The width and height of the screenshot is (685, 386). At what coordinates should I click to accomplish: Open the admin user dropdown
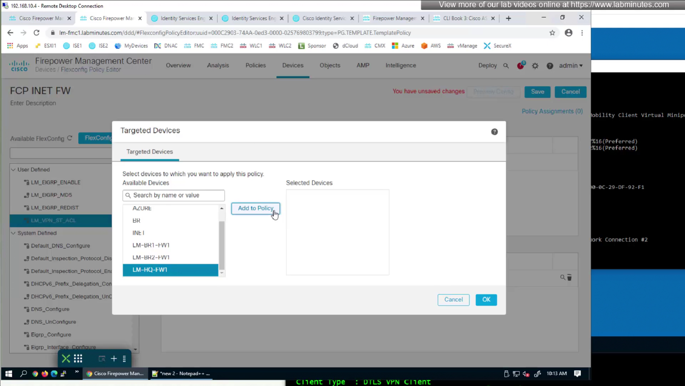click(x=570, y=65)
